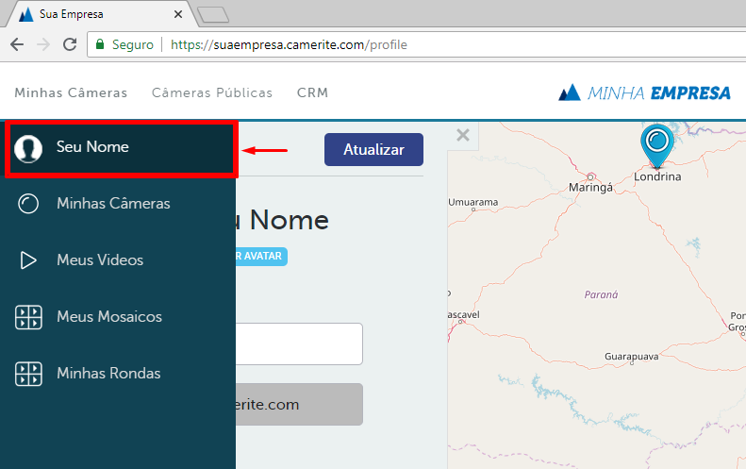Click the play triangle icon for Meus Videos
Screen dimensions: 746x469
(29, 260)
